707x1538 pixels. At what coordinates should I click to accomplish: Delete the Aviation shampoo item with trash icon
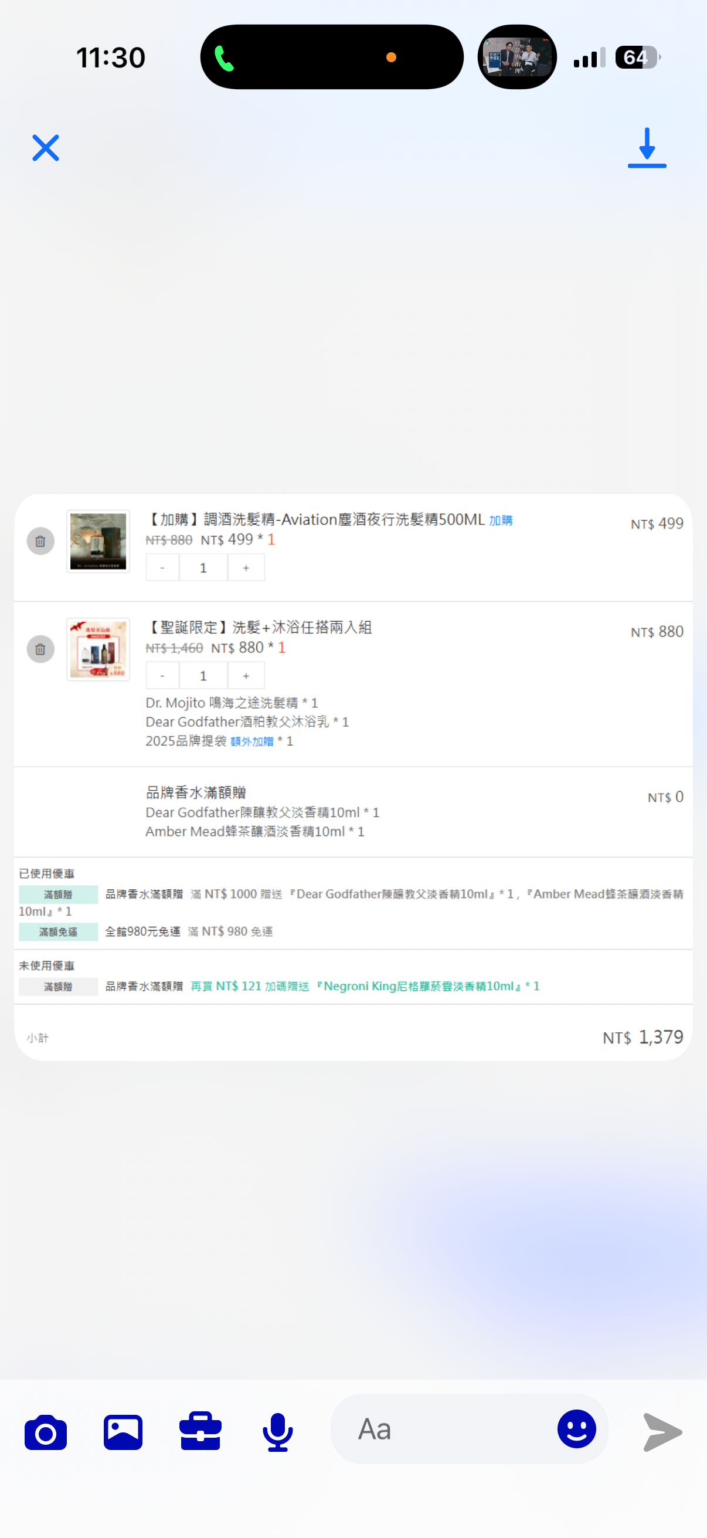tap(40, 541)
